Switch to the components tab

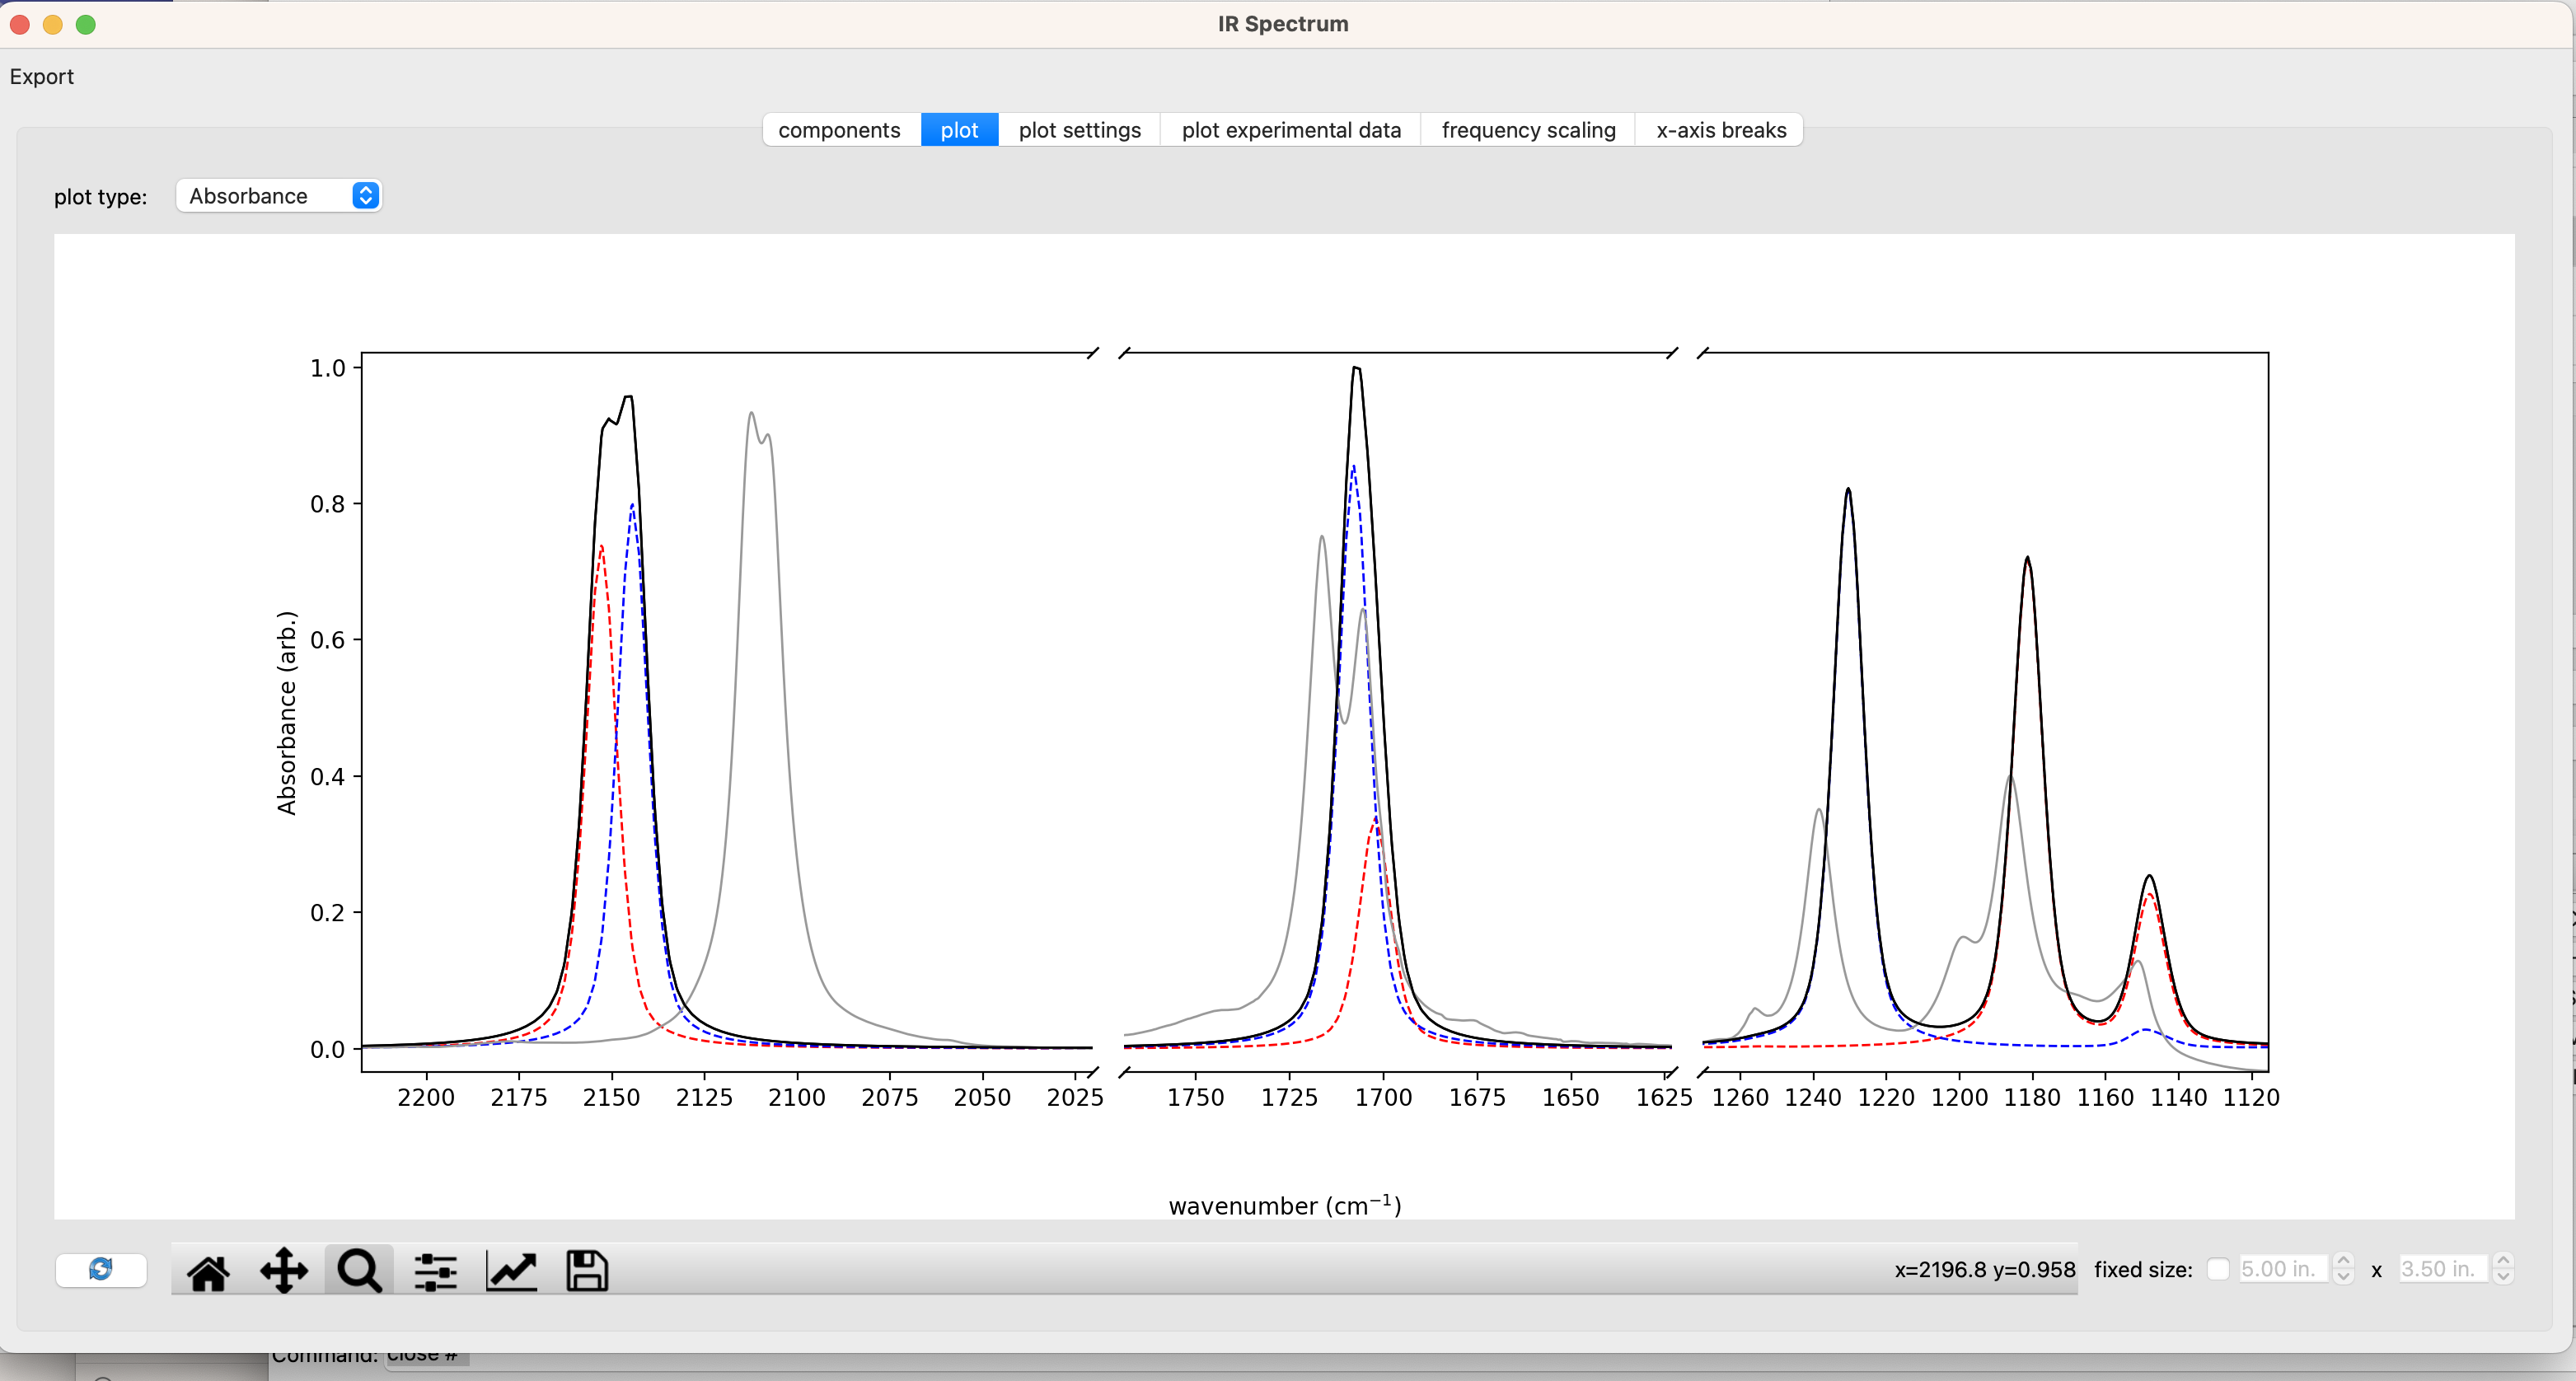tap(840, 130)
